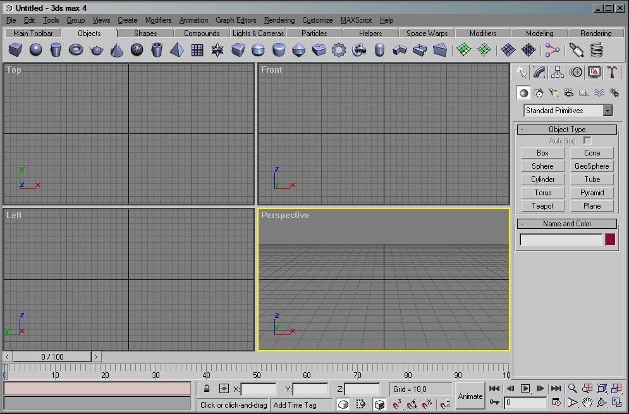
Task: Select the Pyramid icon in the toolbar
Action: point(177,50)
